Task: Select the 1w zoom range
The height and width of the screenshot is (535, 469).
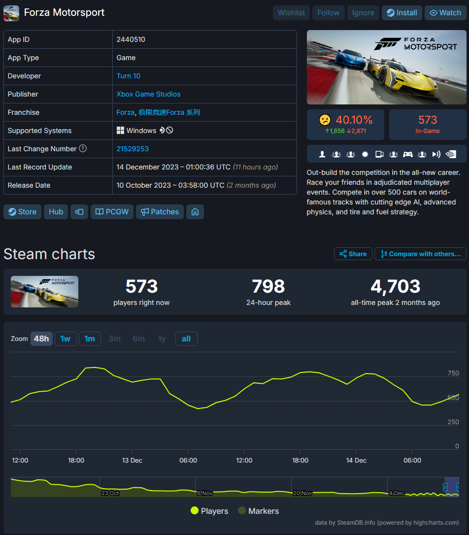Action: pos(66,339)
